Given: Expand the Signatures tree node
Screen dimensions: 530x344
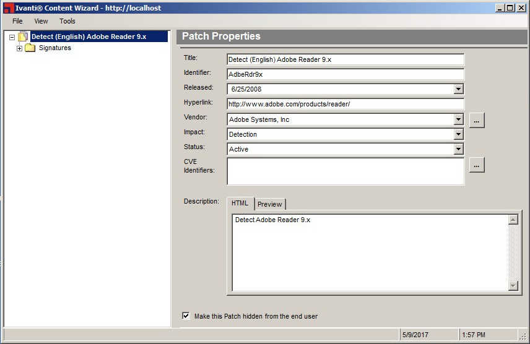Looking at the screenshot, I should coord(20,48).
